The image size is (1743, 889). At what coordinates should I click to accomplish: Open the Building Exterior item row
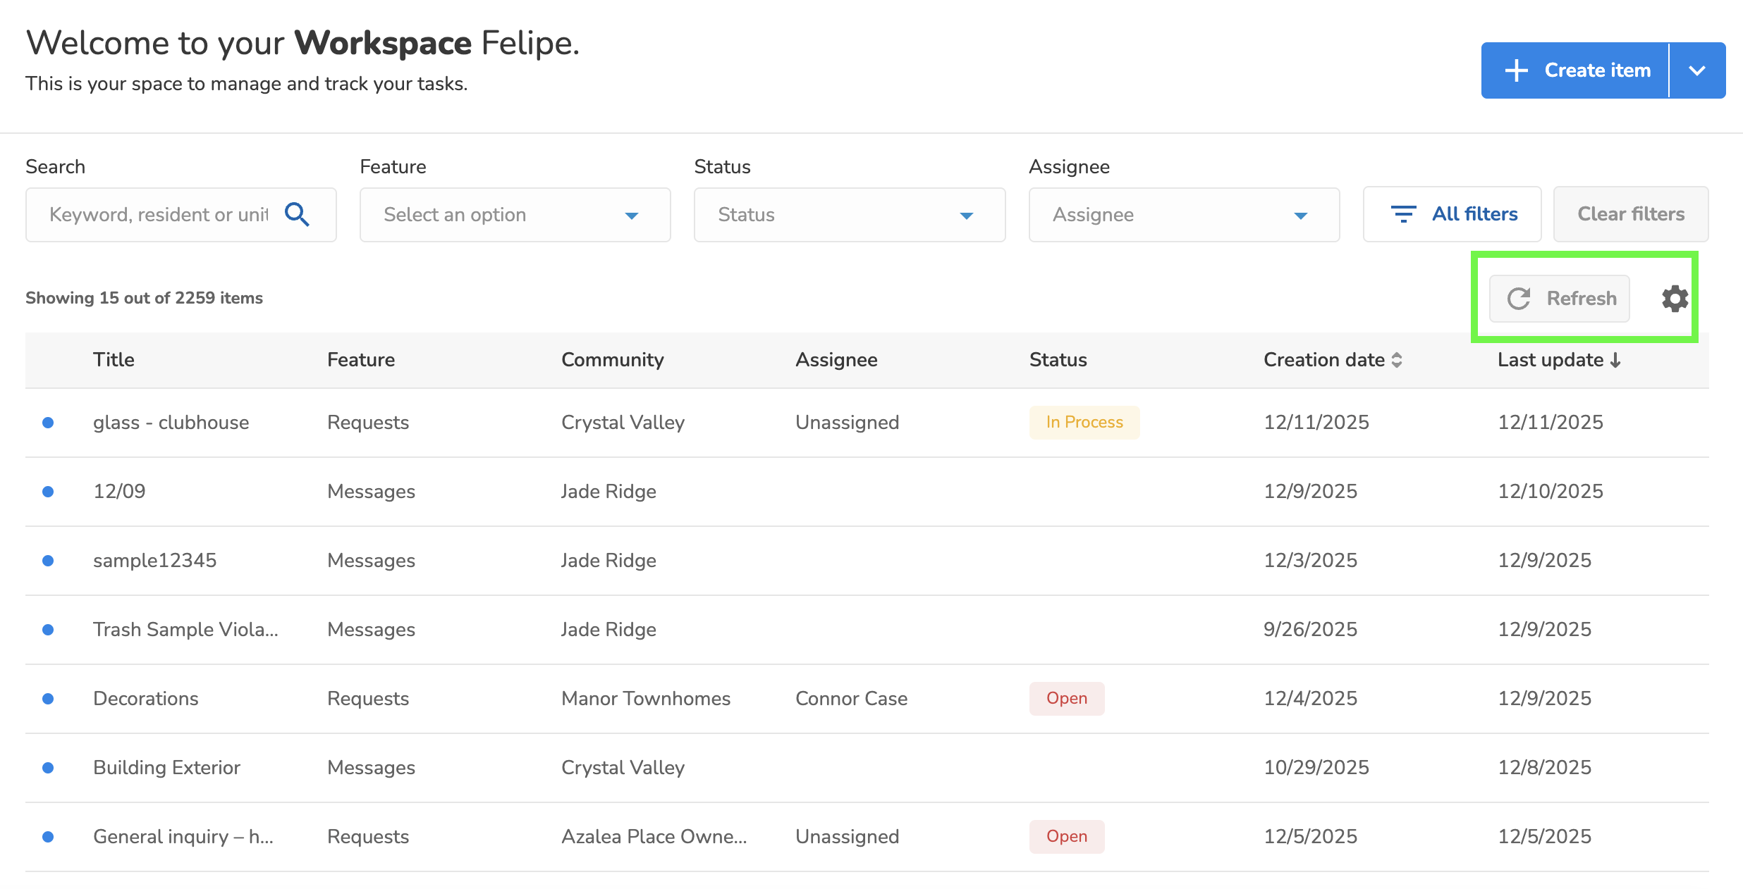[166, 768]
